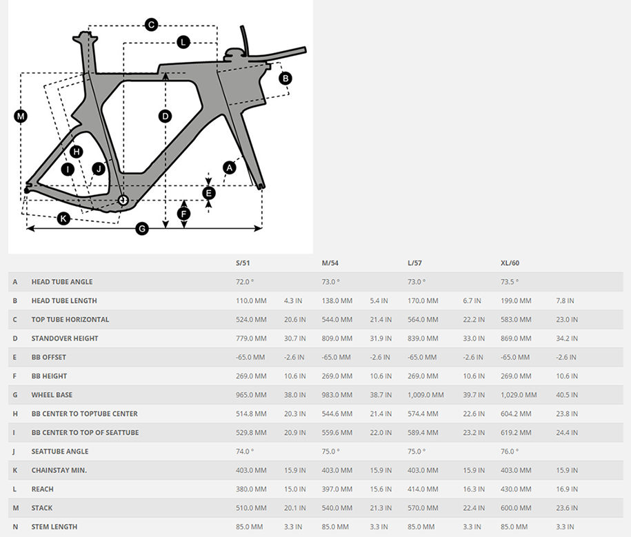This screenshot has height=537, width=631.
Task: Choose the L/57 size column header
Action: 416,263
